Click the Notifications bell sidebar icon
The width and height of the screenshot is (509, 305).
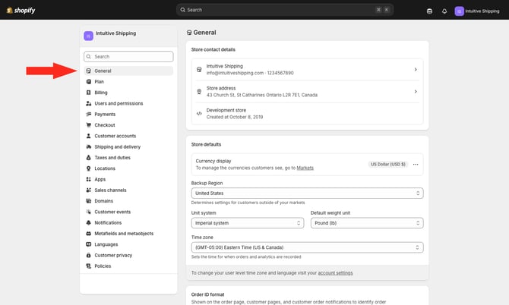coord(89,223)
